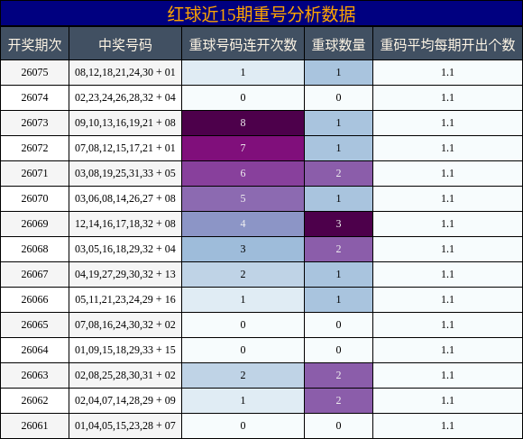Click period number 26074
Image resolution: width=523 pixels, height=439 pixels.
click(x=34, y=97)
